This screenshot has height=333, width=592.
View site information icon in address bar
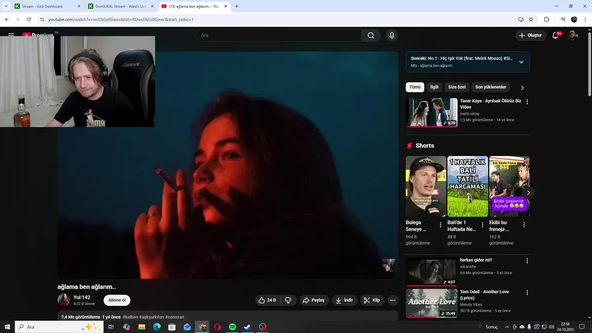click(42, 19)
